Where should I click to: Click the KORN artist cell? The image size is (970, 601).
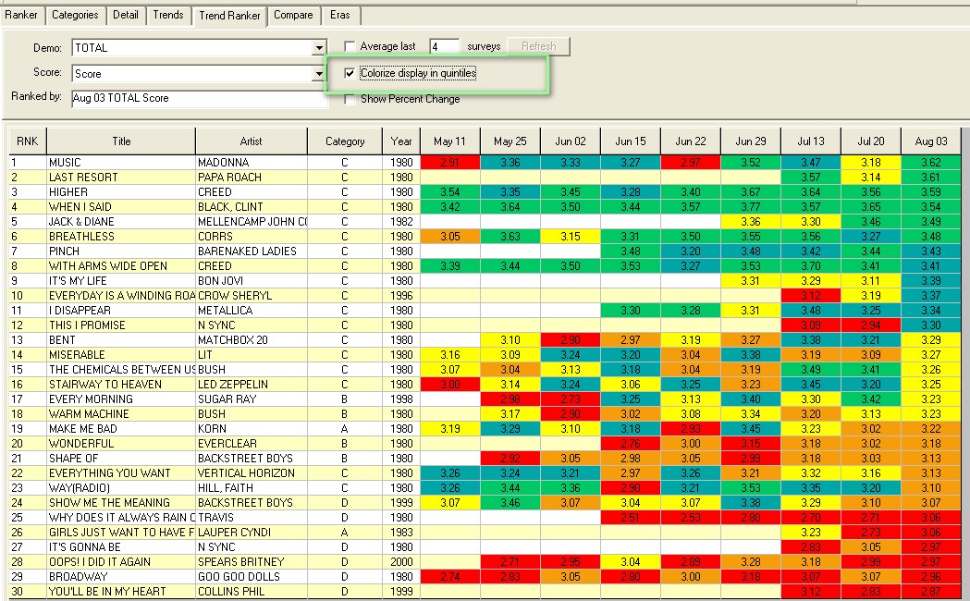point(252,429)
